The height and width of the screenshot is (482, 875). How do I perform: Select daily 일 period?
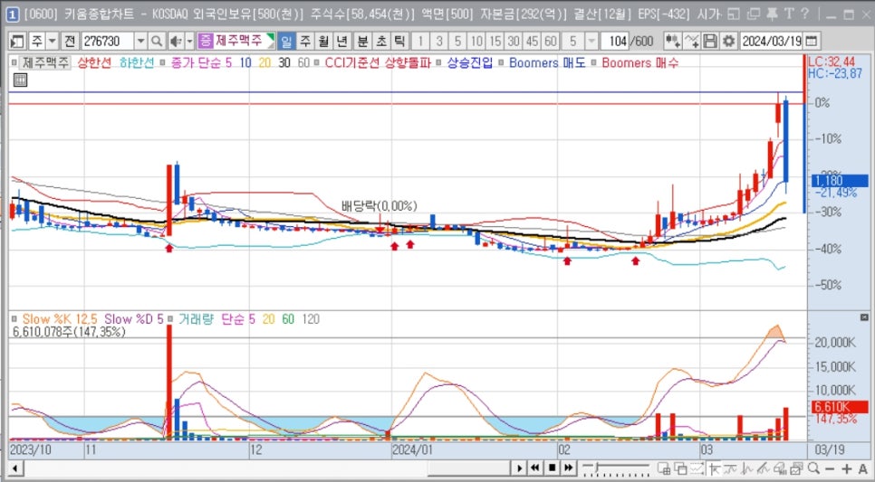286,41
